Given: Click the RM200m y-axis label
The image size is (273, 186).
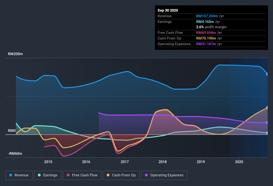Looking at the screenshot, I should tap(15, 54).
